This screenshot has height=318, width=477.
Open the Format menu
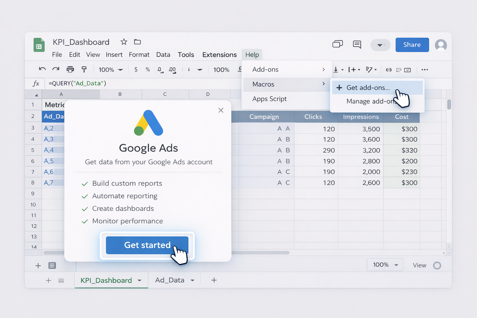point(139,55)
